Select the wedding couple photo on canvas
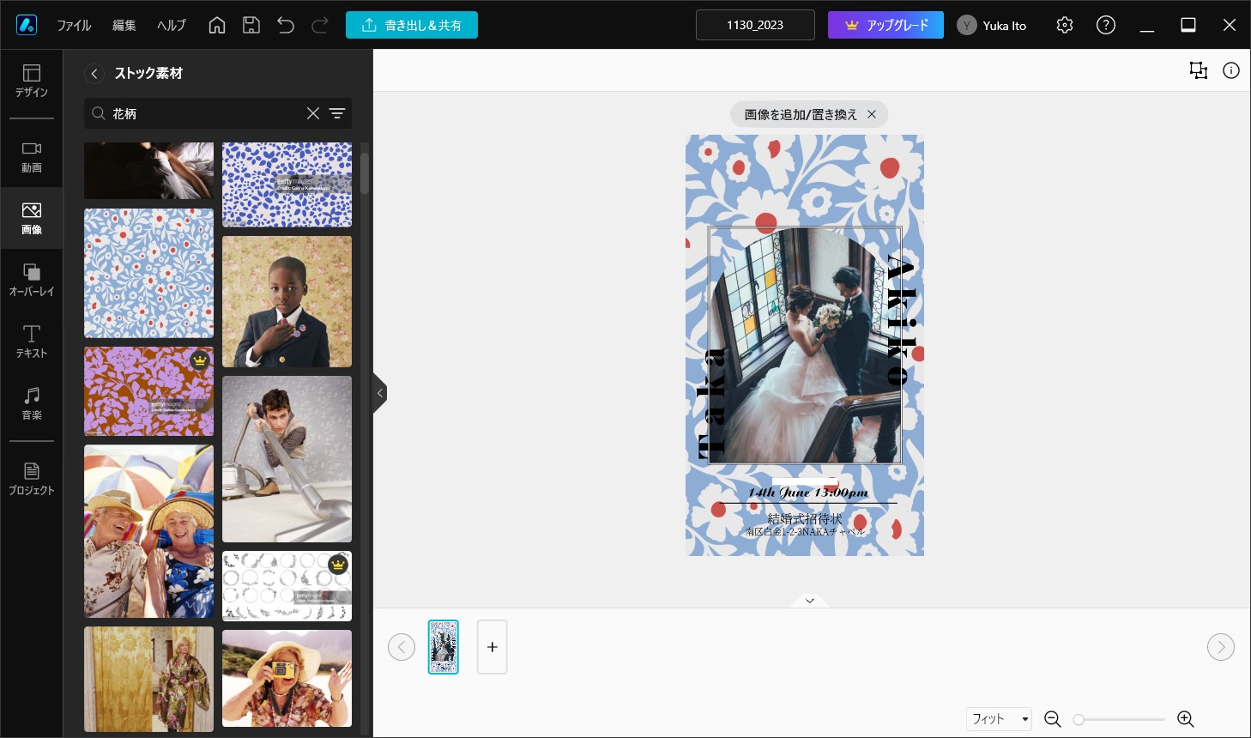This screenshot has height=738, width=1251. point(805,345)
